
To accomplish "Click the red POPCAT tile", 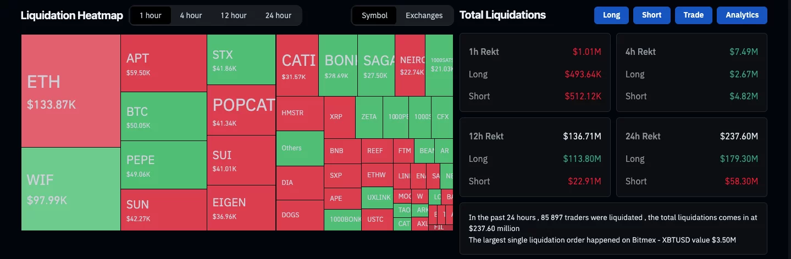I will 241,110.
